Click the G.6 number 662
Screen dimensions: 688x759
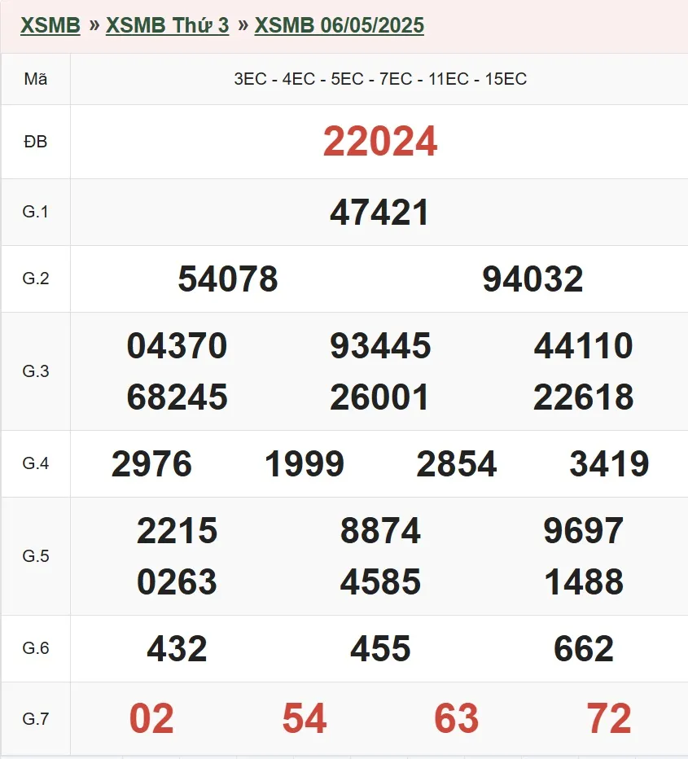click(583, 649)
